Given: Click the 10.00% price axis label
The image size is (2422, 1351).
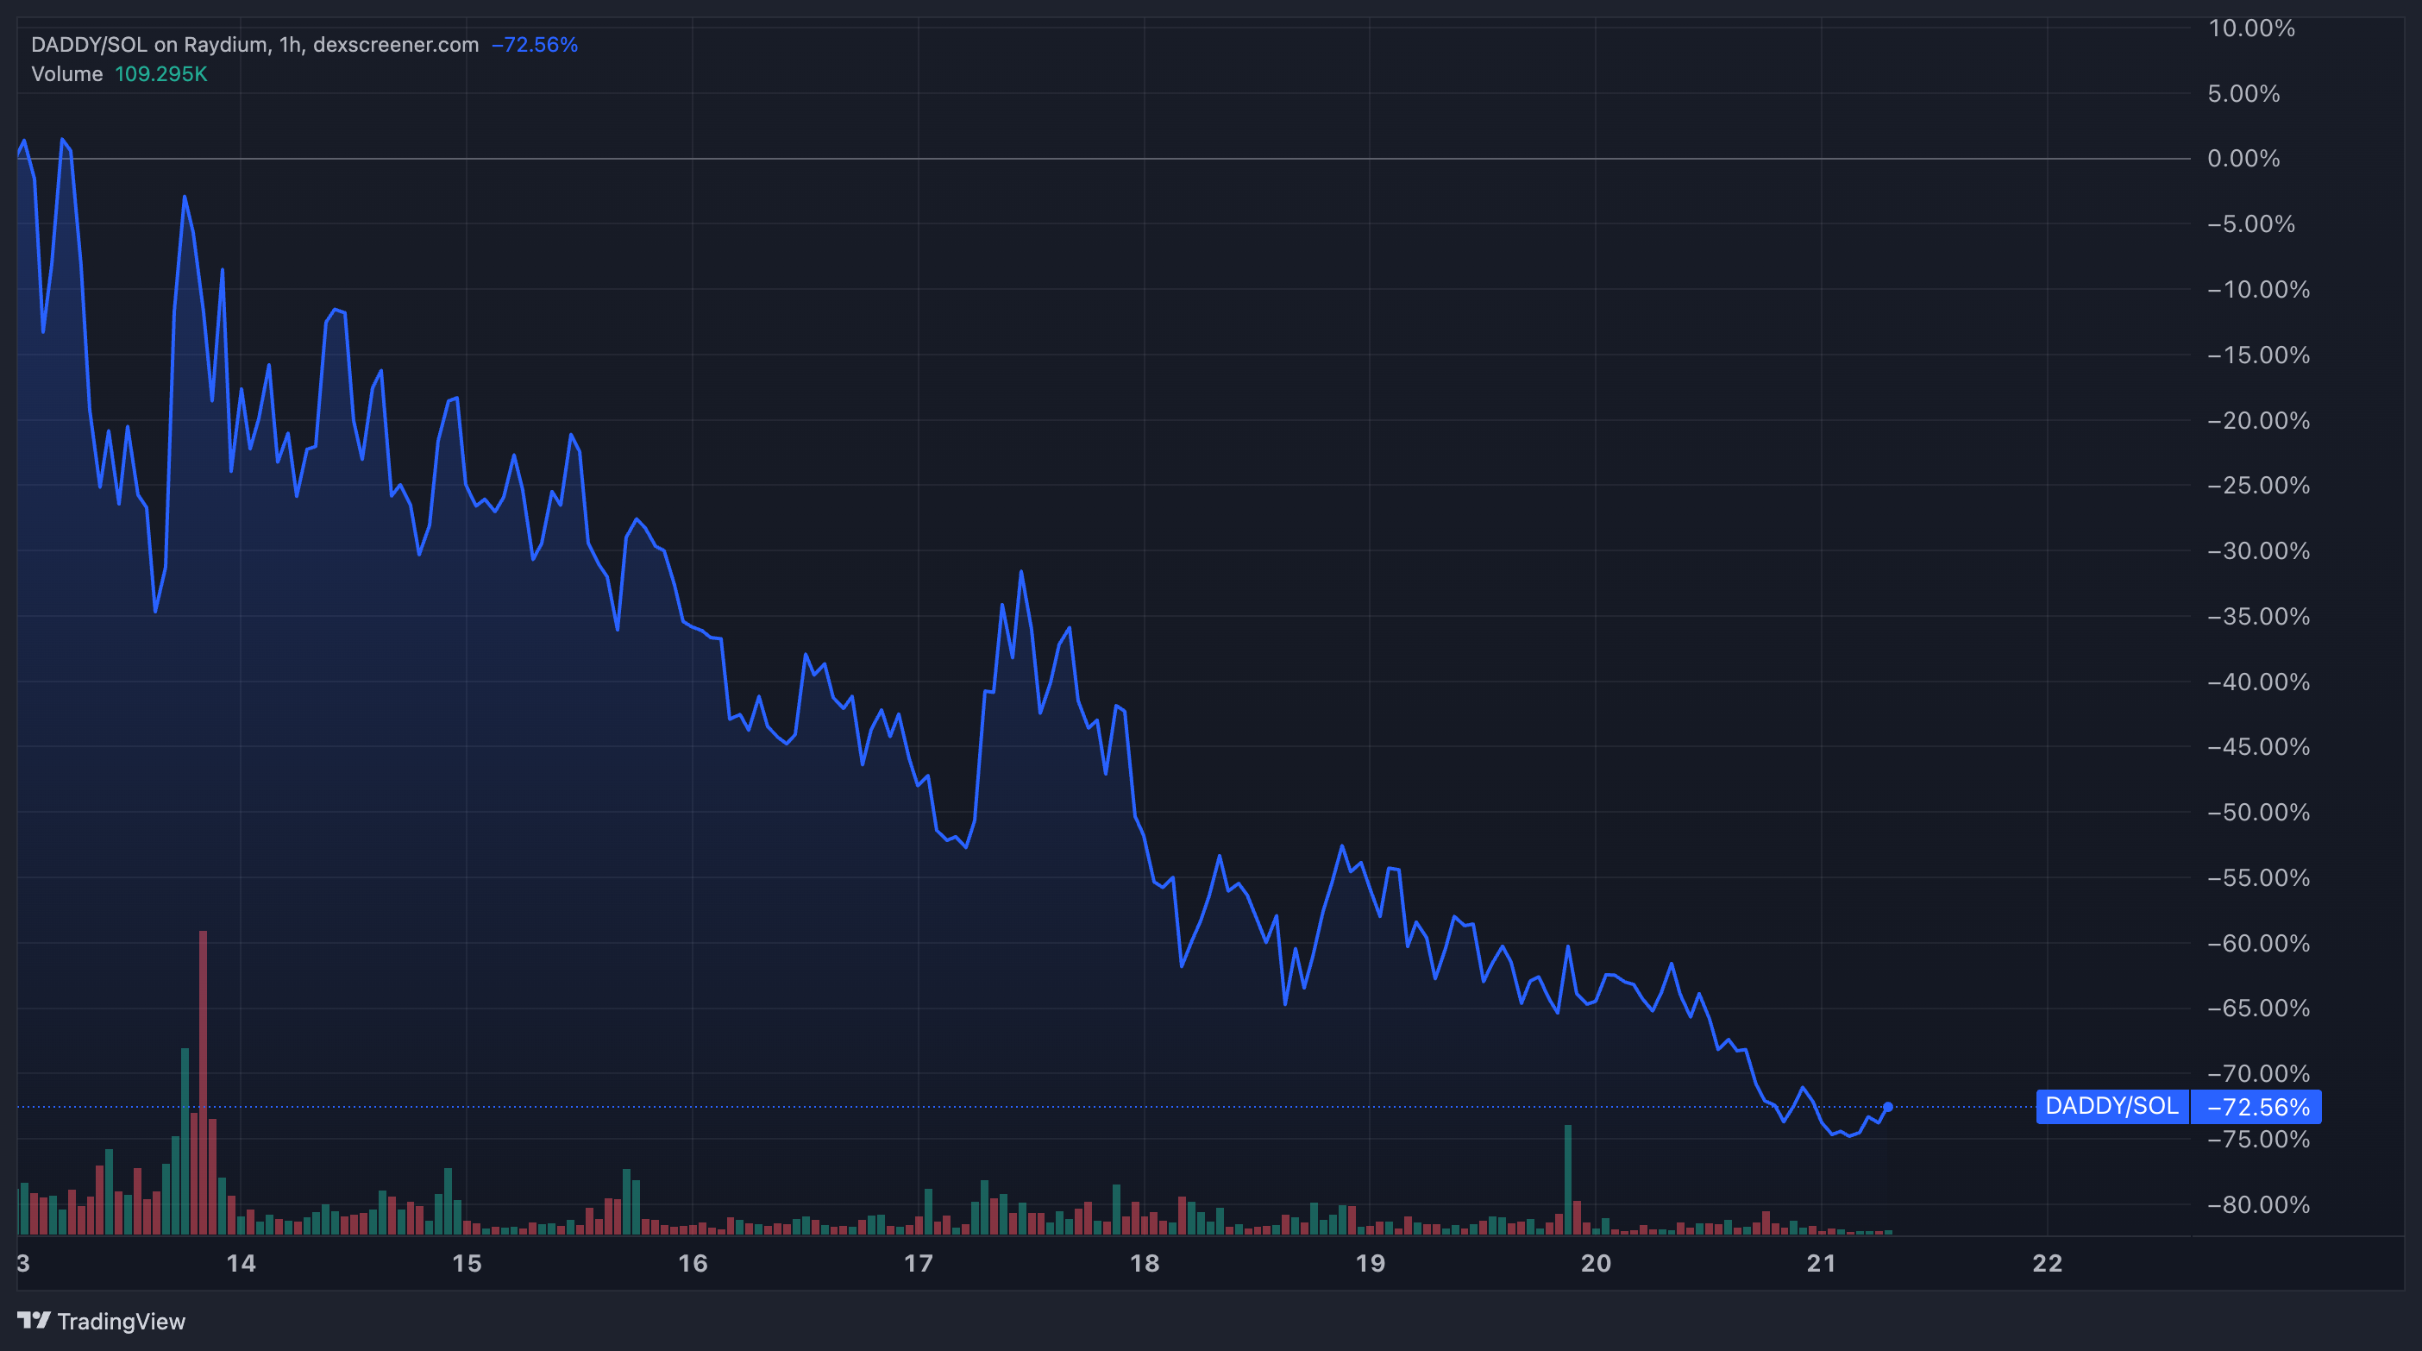Looking at the screenshot, I should point(2251,28).
